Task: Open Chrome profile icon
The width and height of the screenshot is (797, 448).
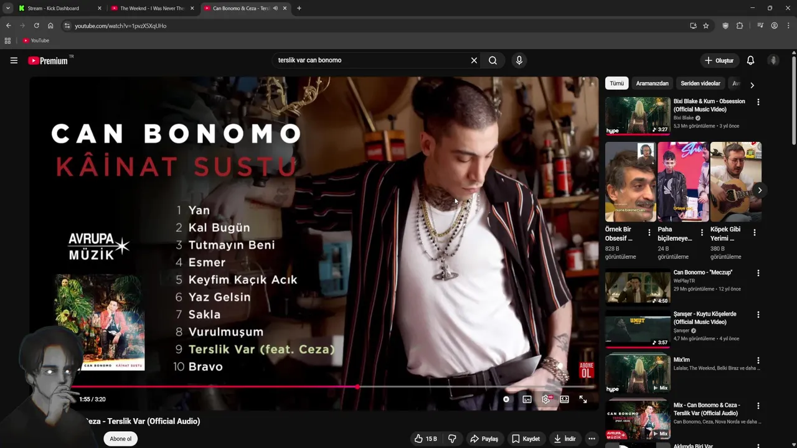Action: tap(774, 26)
